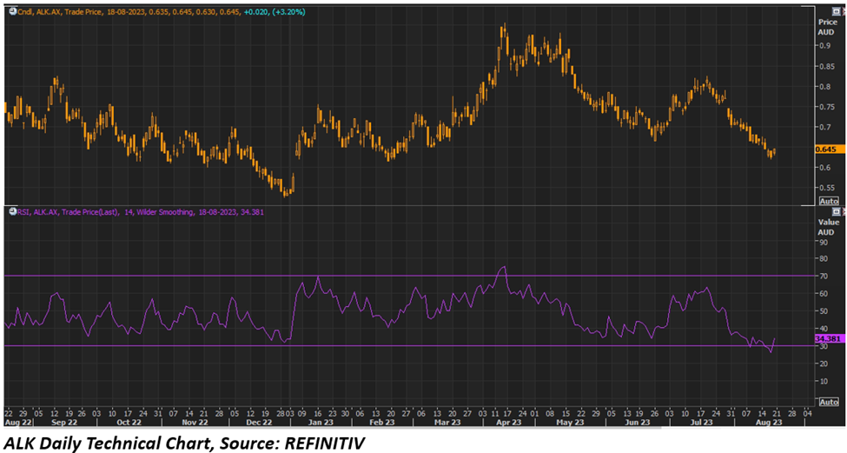Image resolution: width=847 pixels, height=453 pixels.
Task: Click the RSI series legend icon
Action: click(13, 212)
